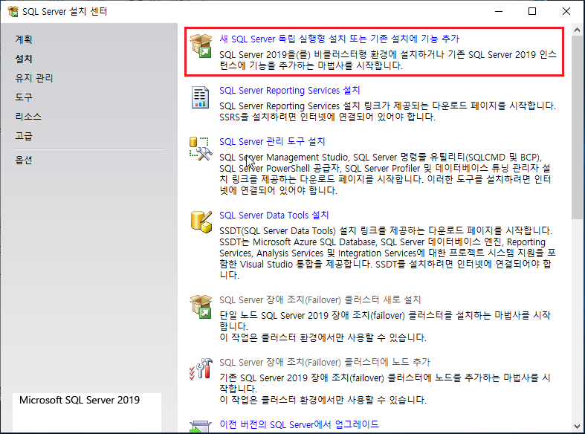
Task: Maximize the SQL Server 설치 센터 window
Action: [532, 11]
